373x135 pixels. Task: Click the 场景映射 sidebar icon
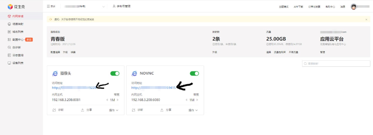point(9,24)
